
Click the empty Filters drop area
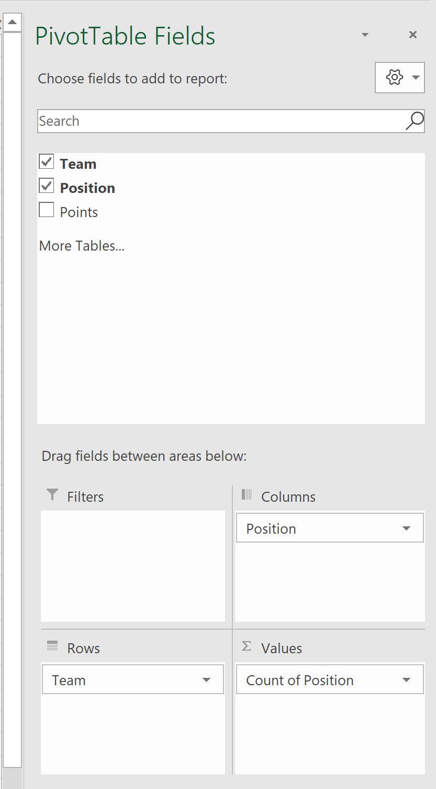(133, 566)
